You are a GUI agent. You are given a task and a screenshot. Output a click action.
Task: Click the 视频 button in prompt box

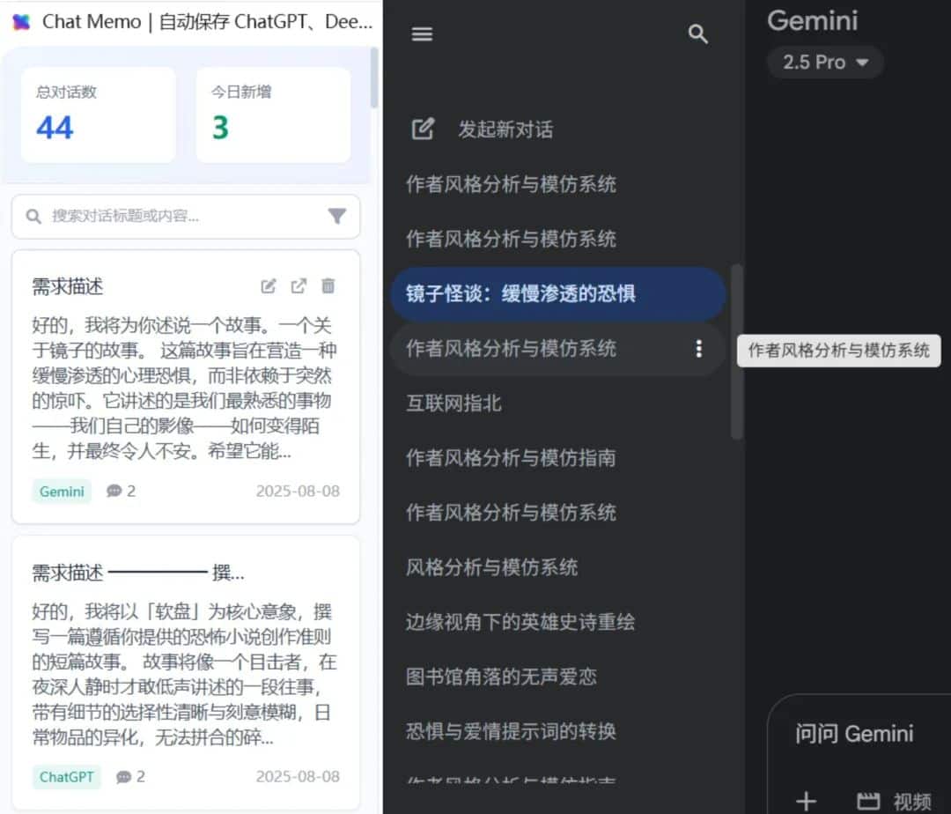coord(894,801)
